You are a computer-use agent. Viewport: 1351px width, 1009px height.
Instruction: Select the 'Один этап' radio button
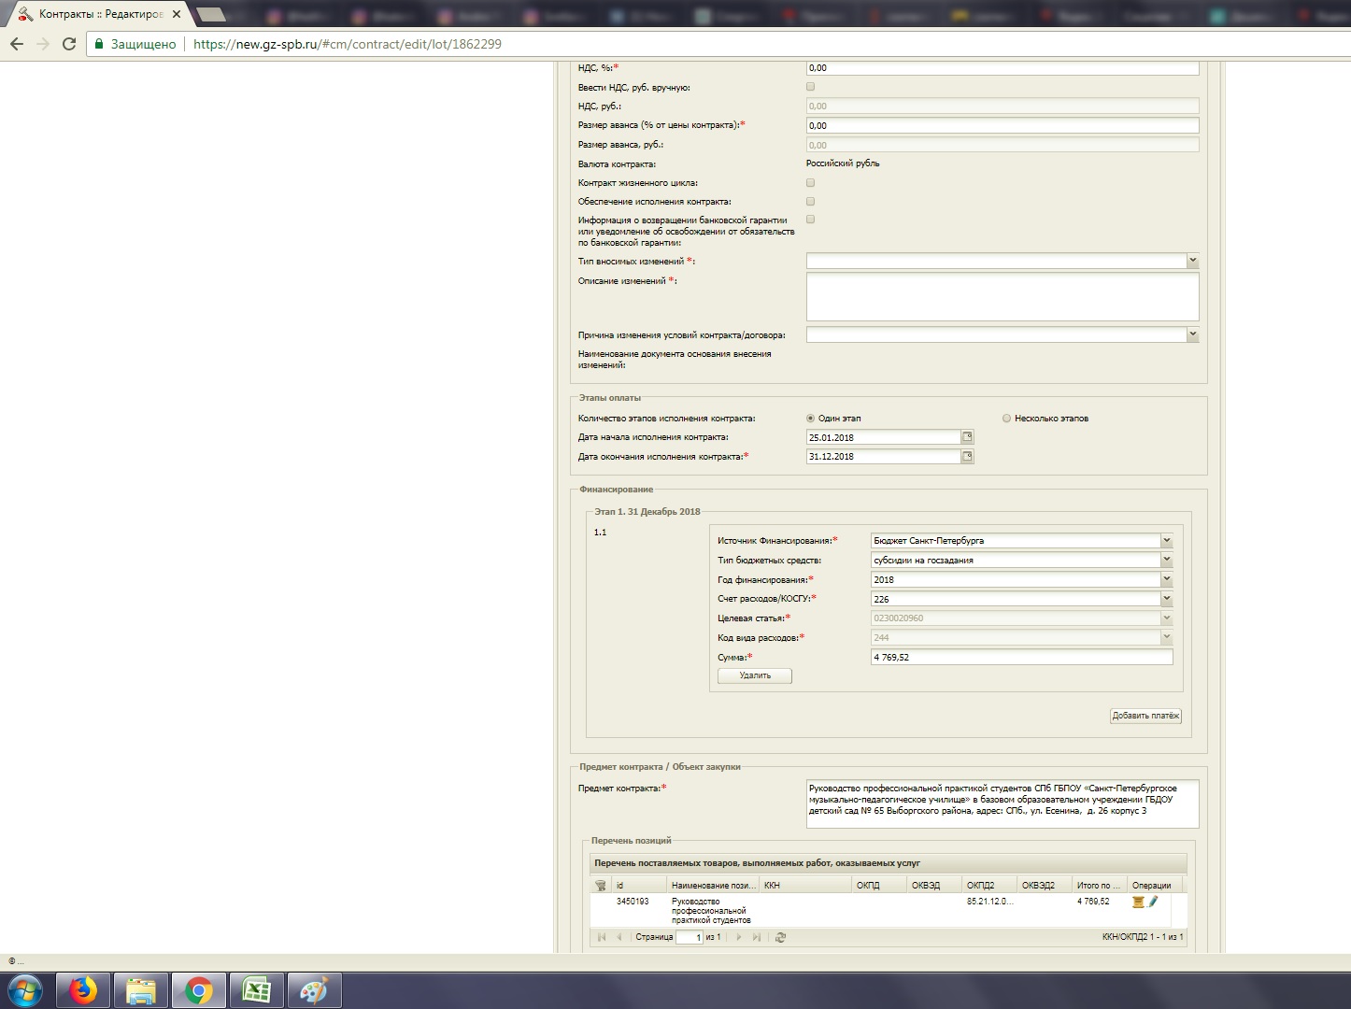tap(810, 419)
